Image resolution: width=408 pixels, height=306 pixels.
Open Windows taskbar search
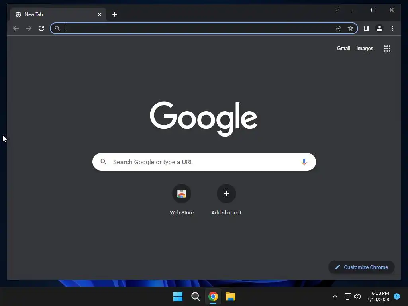195,296
